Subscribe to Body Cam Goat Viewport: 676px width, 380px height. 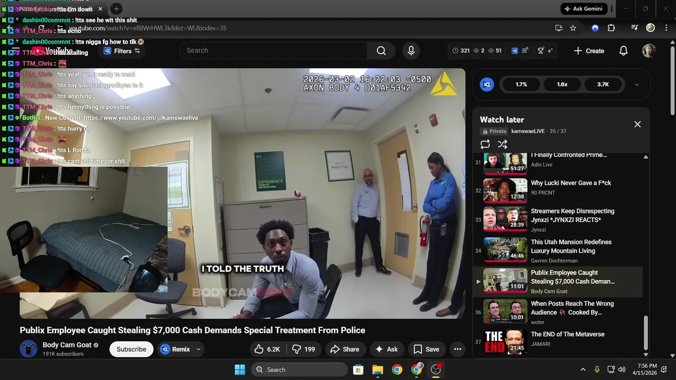pyautogui.click(x=132, y=349)
